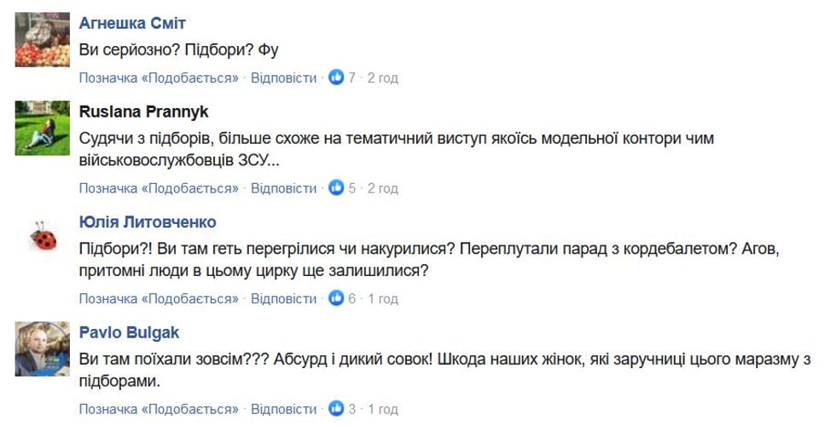Image resolution: width=836 pixels, height=426 pixels.
Task: Open Агнешка Сміт's profile name link
Action: coord(132,23)
